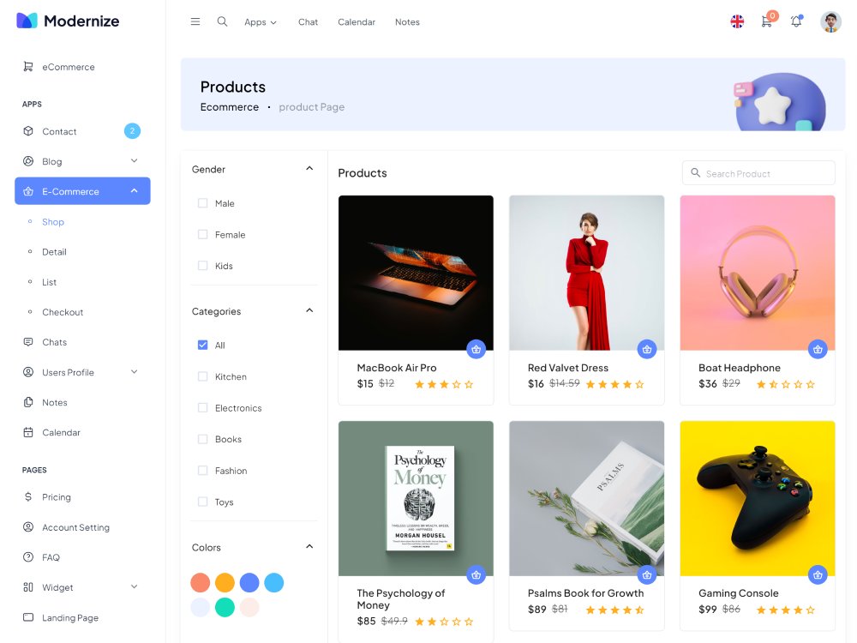Click the UK flag language icon
The width and height of the screenshot is (857, 643).
[x=737, y=22]
